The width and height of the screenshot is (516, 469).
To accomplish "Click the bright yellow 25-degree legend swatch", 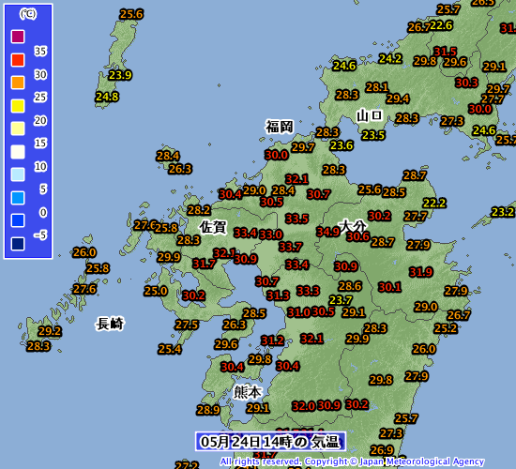I will tap(18, 106).
